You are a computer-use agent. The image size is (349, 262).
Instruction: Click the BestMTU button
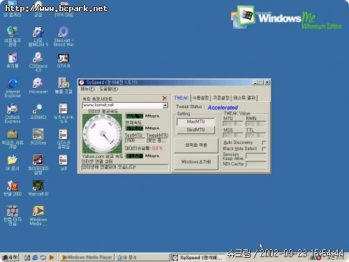(x=195, y=130)
